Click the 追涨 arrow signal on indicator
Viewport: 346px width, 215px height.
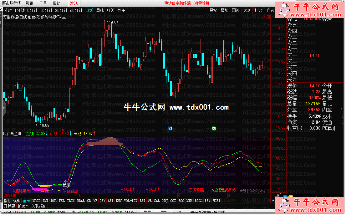tap(66, 184)
